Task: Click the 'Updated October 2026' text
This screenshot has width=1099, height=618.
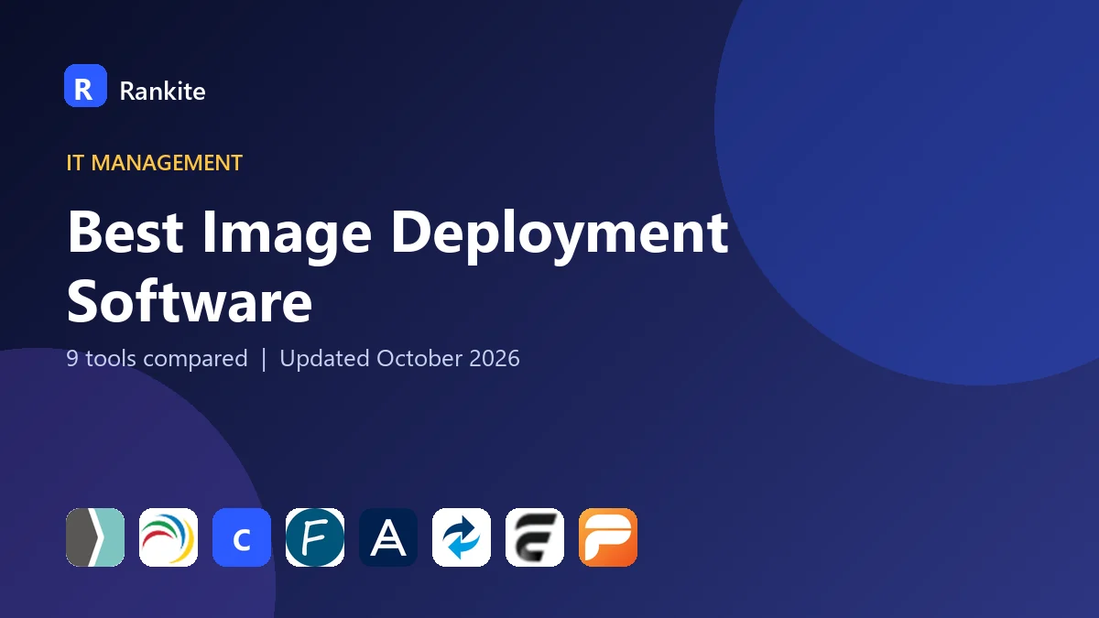Action: [x=399, y=358]
